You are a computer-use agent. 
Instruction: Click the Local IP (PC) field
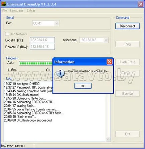point(42,40)
